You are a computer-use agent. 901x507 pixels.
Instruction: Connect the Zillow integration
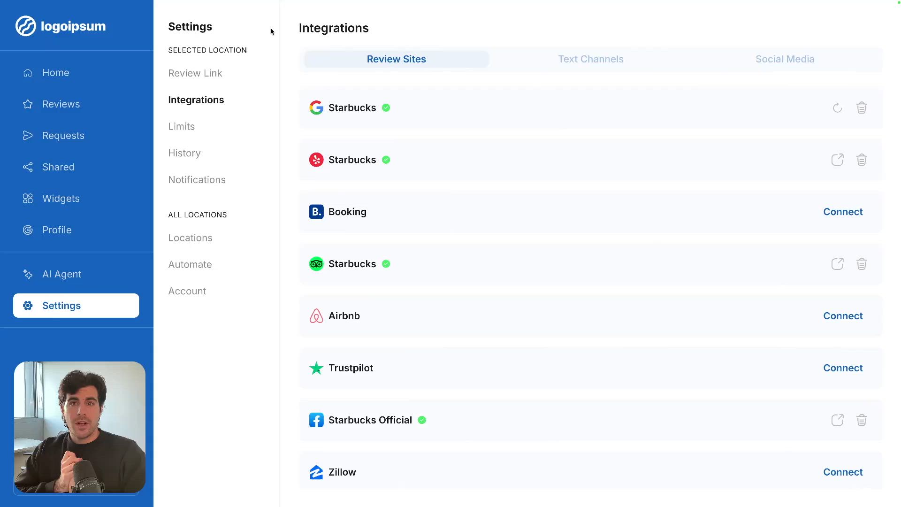(843, 472)
